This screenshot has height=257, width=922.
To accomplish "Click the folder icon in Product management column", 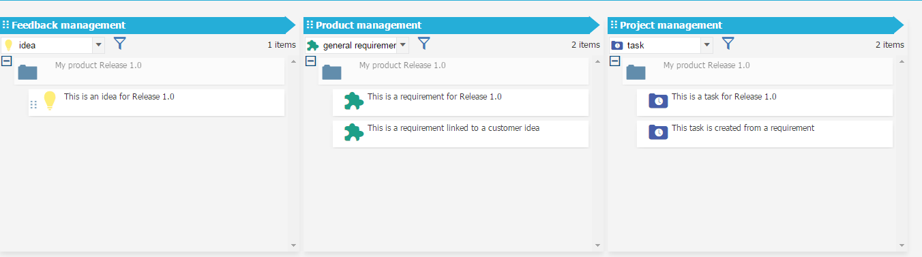I will tap(332, 72).
